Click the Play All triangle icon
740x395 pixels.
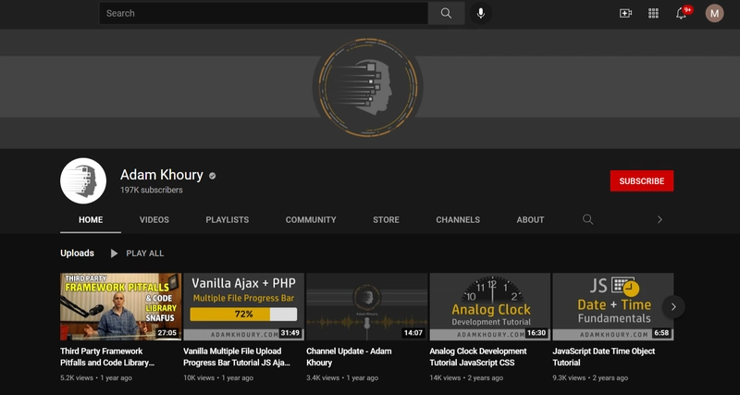(x=114, y=253)
